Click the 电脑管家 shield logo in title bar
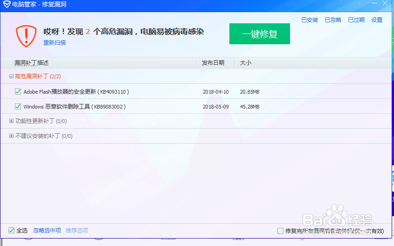Screen dimensions: 394x246 (x=7, y=4)
